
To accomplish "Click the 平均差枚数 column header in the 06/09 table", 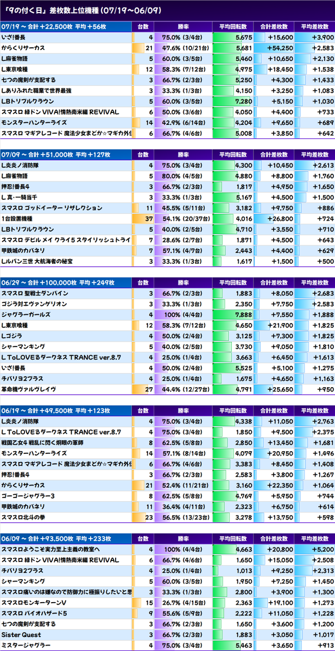I will (x=314, y=539).
